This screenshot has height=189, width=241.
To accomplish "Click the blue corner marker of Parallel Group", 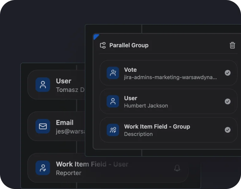I will 96,37.
